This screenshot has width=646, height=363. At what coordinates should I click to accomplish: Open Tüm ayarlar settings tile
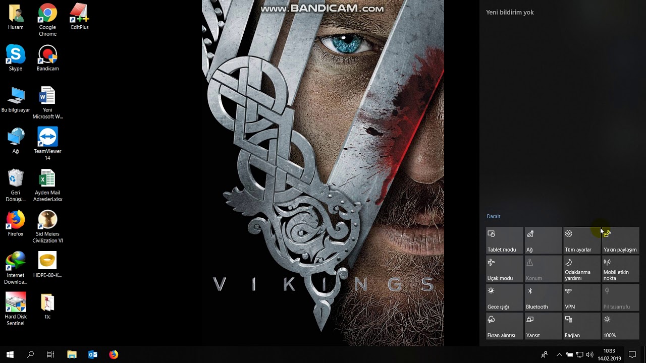pos(581,240)
